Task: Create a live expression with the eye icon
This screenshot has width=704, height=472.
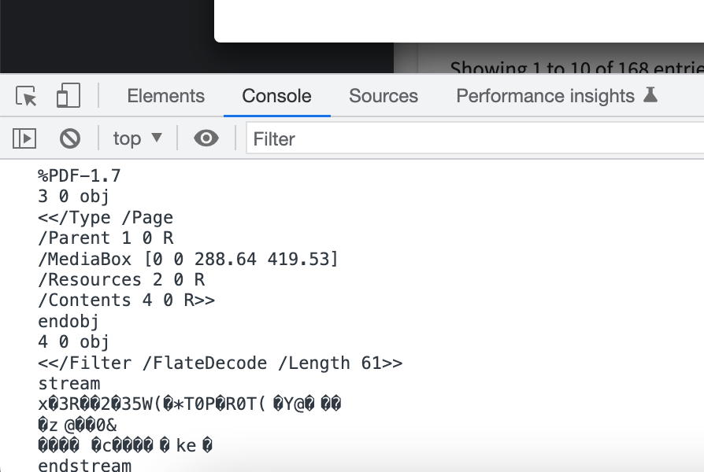Action: pyautogui.click(x=206, y=138)
